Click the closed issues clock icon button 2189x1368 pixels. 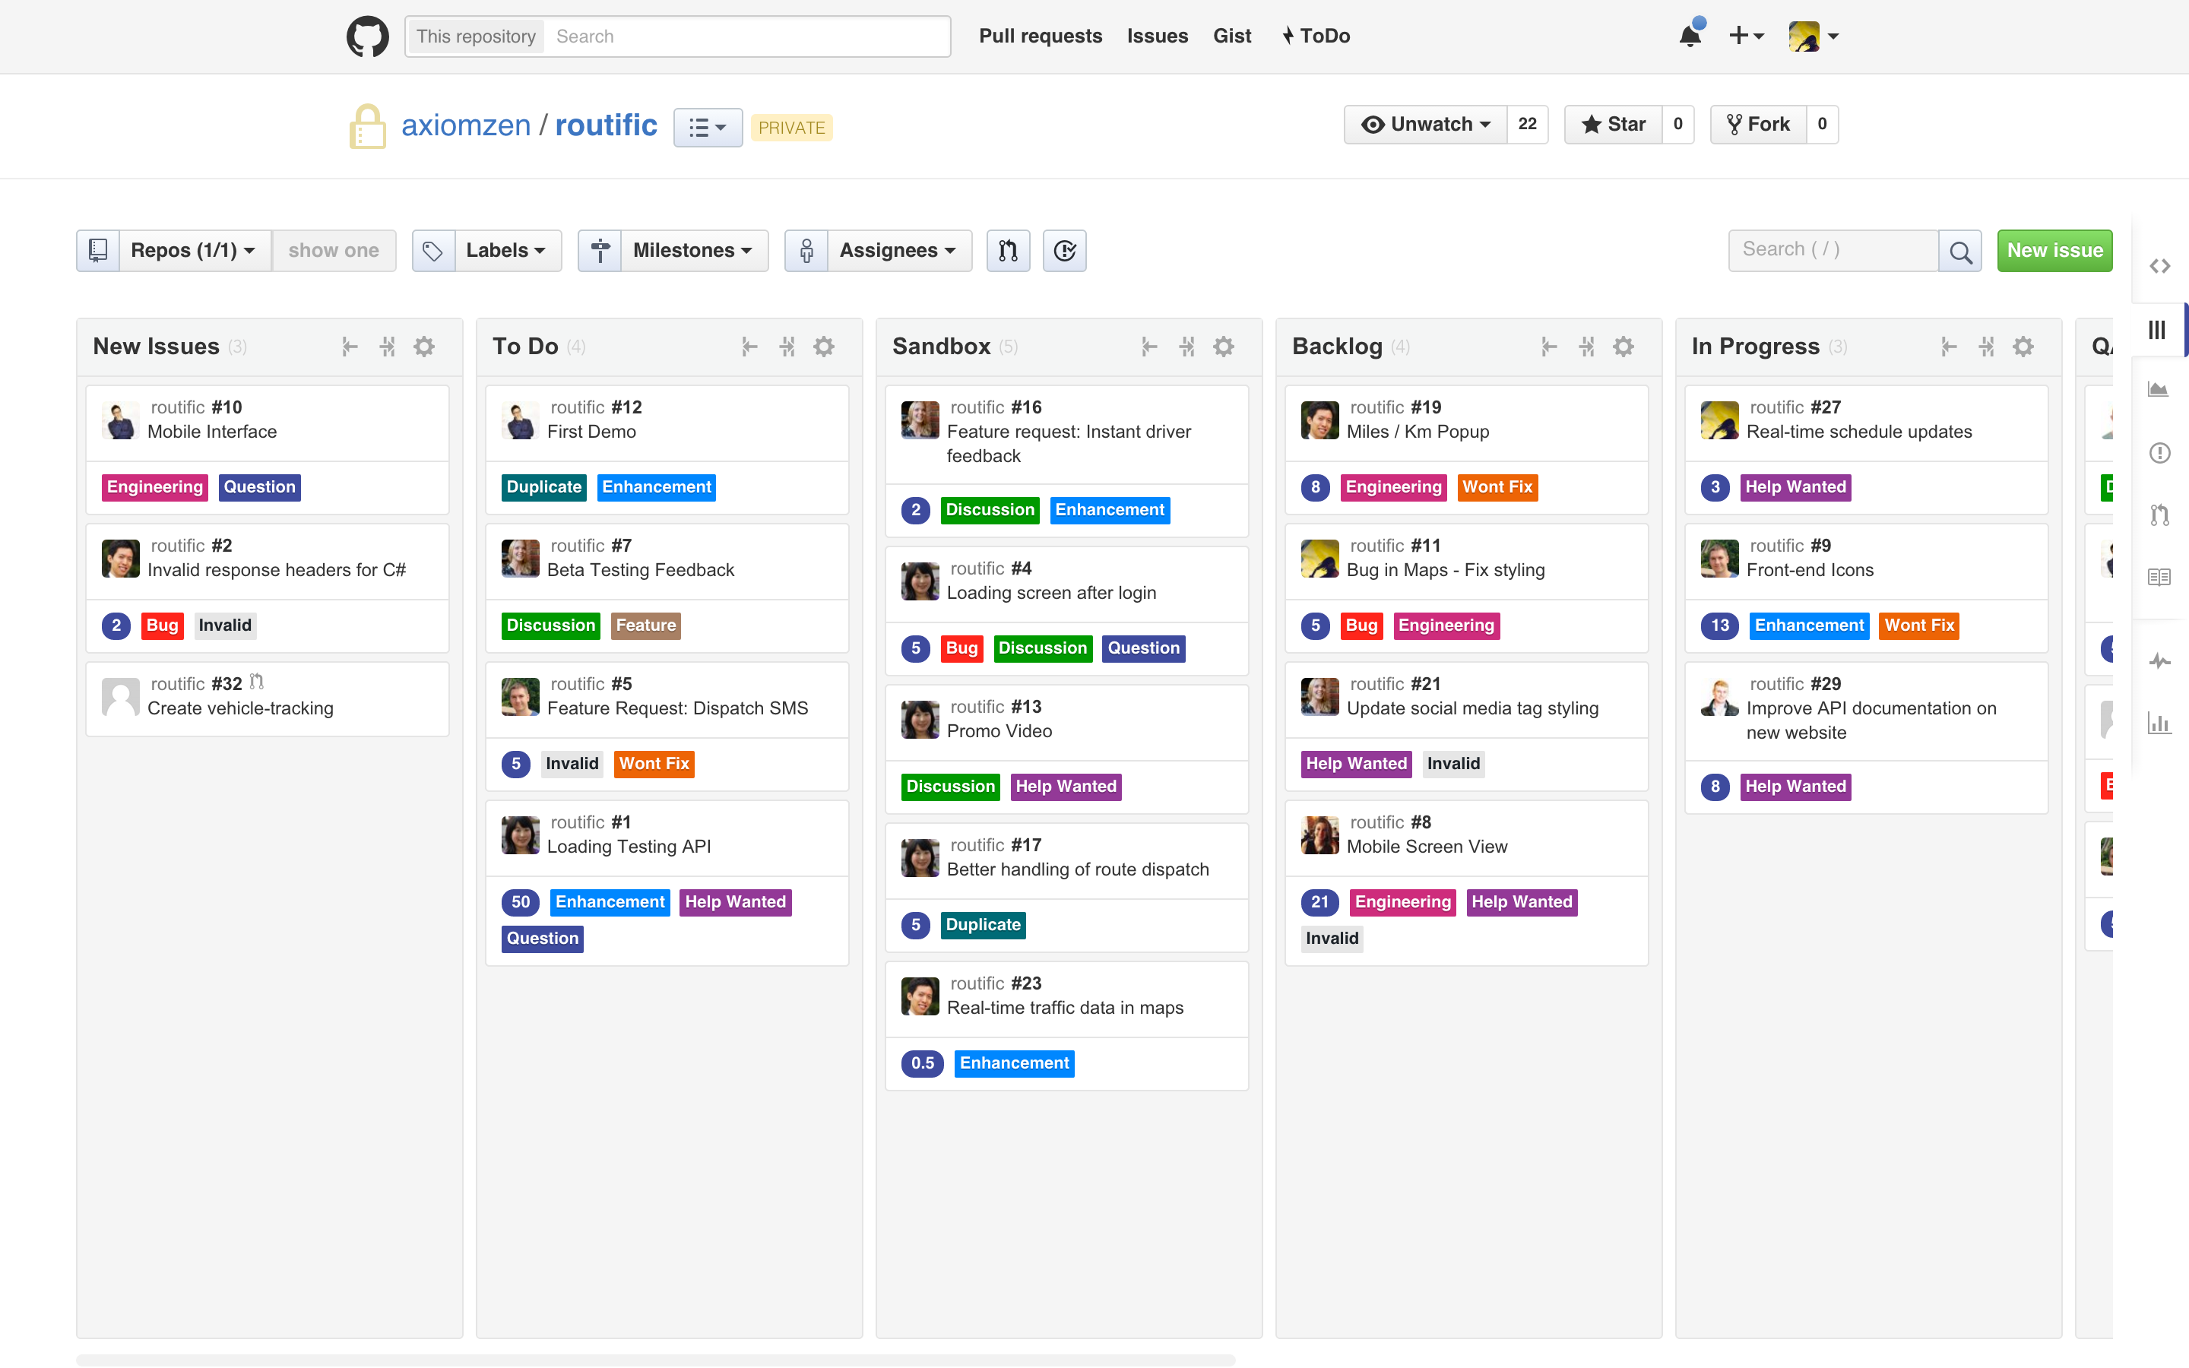click(x=1064, y=251)
